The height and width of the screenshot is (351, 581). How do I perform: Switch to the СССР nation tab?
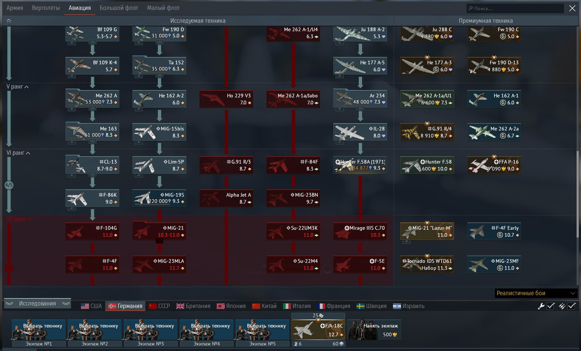pos(159,306)
